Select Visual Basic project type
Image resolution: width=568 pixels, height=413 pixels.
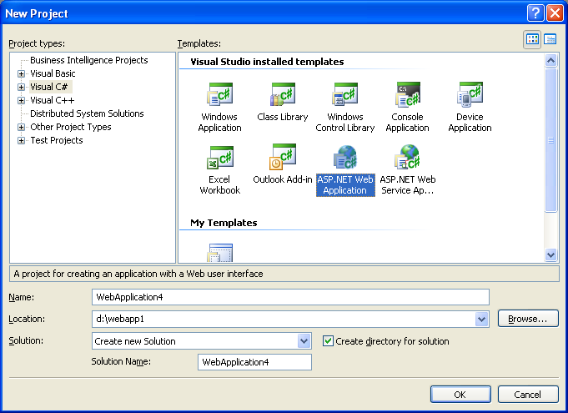click(53, 73)
